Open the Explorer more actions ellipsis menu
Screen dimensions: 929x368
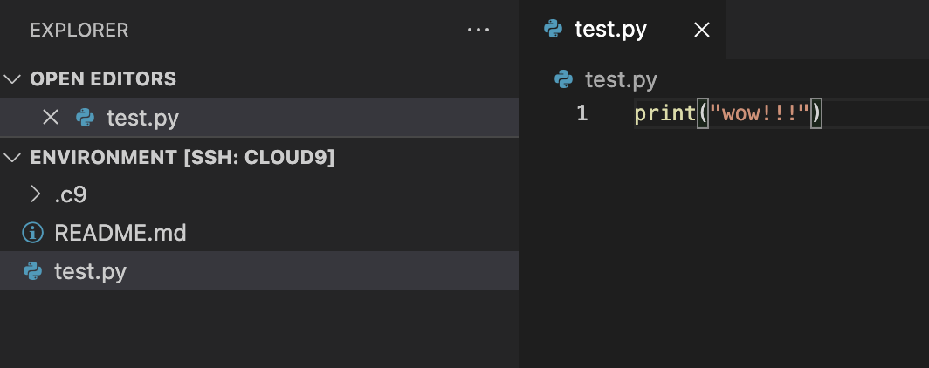coord(478,30)
